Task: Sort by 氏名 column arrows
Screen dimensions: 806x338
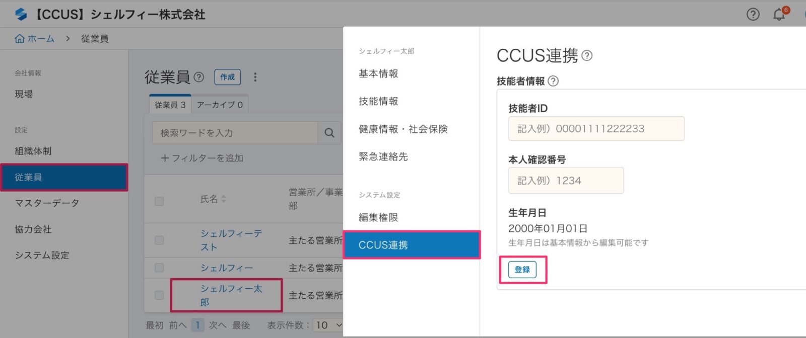Action: [224, 199]
